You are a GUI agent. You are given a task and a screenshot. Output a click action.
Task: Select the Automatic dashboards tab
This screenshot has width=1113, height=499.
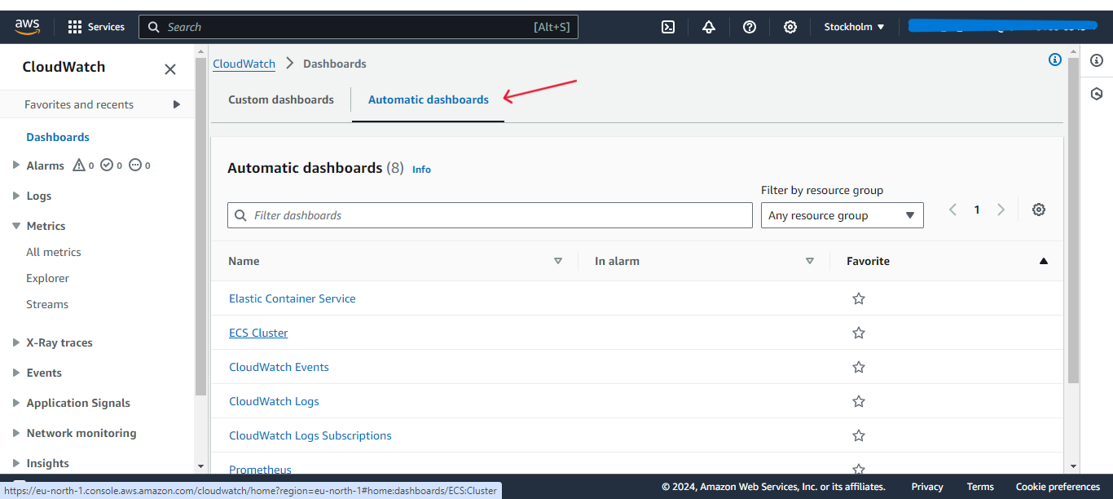(x=429, y=99)
